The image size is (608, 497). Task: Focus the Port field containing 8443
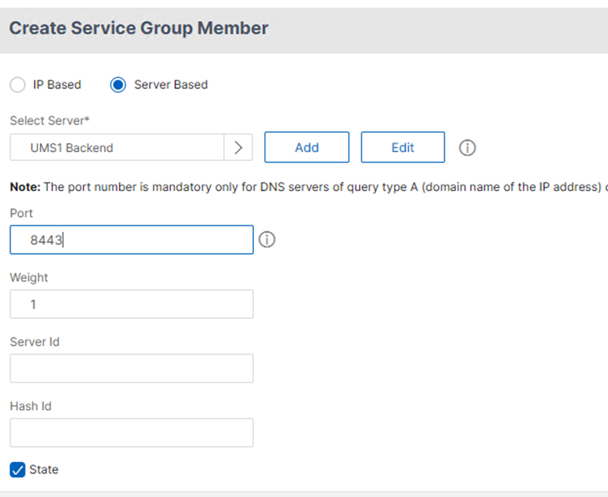pyautogui.click(x=131, y=240)
